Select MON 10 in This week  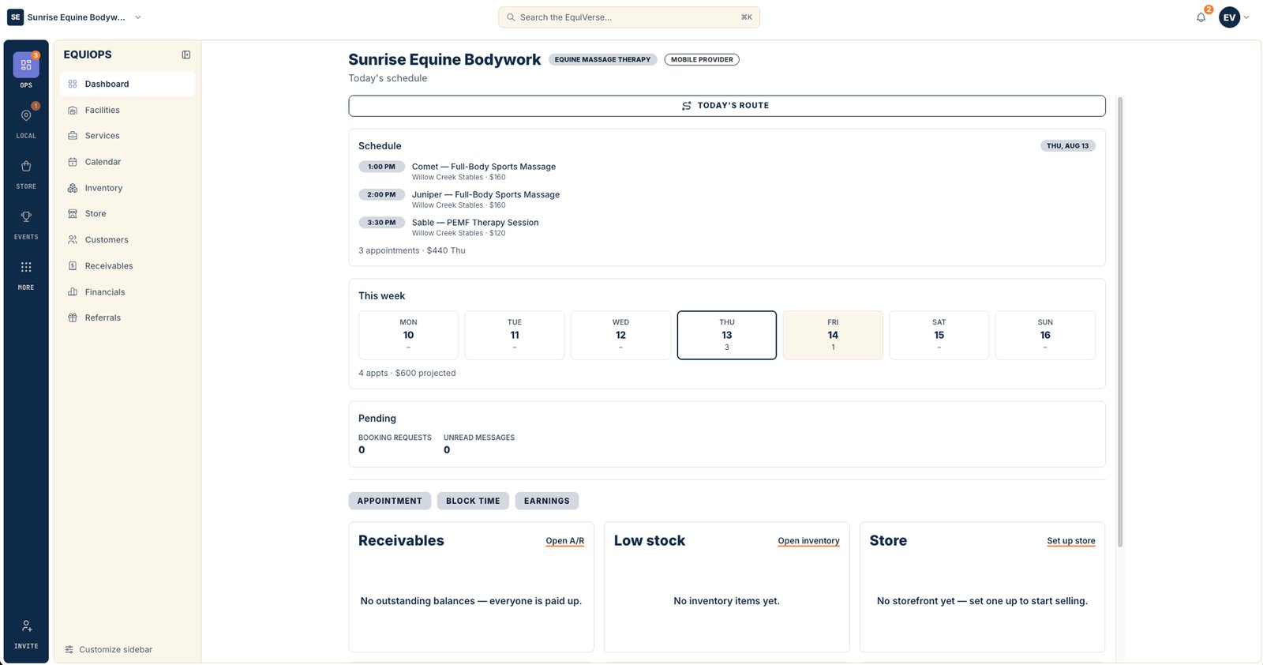pos(408,335)
